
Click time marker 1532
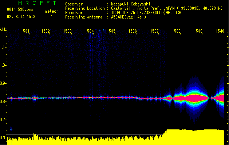click(x=46, y=31)
